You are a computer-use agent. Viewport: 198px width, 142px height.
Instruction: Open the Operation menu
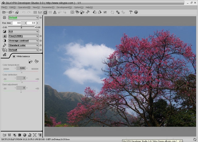[24, 7]
